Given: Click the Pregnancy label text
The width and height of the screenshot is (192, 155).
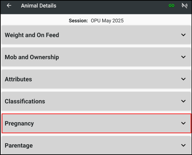Looking at the screenshot, I should [19, 124].
